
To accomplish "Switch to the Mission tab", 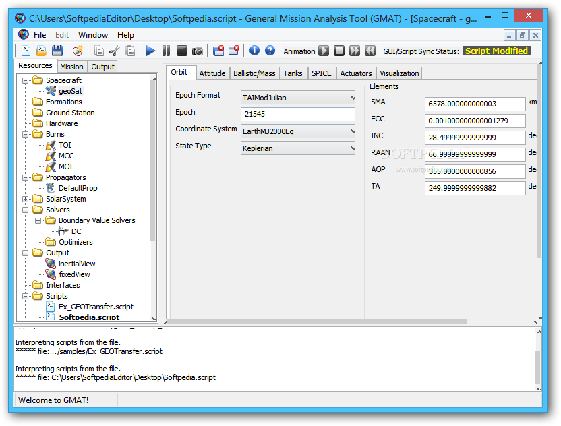I will [71, 67].
